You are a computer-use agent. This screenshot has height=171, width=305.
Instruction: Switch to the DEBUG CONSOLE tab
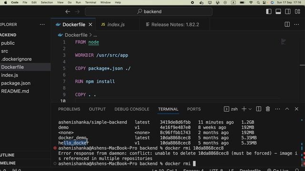(132, 109)
